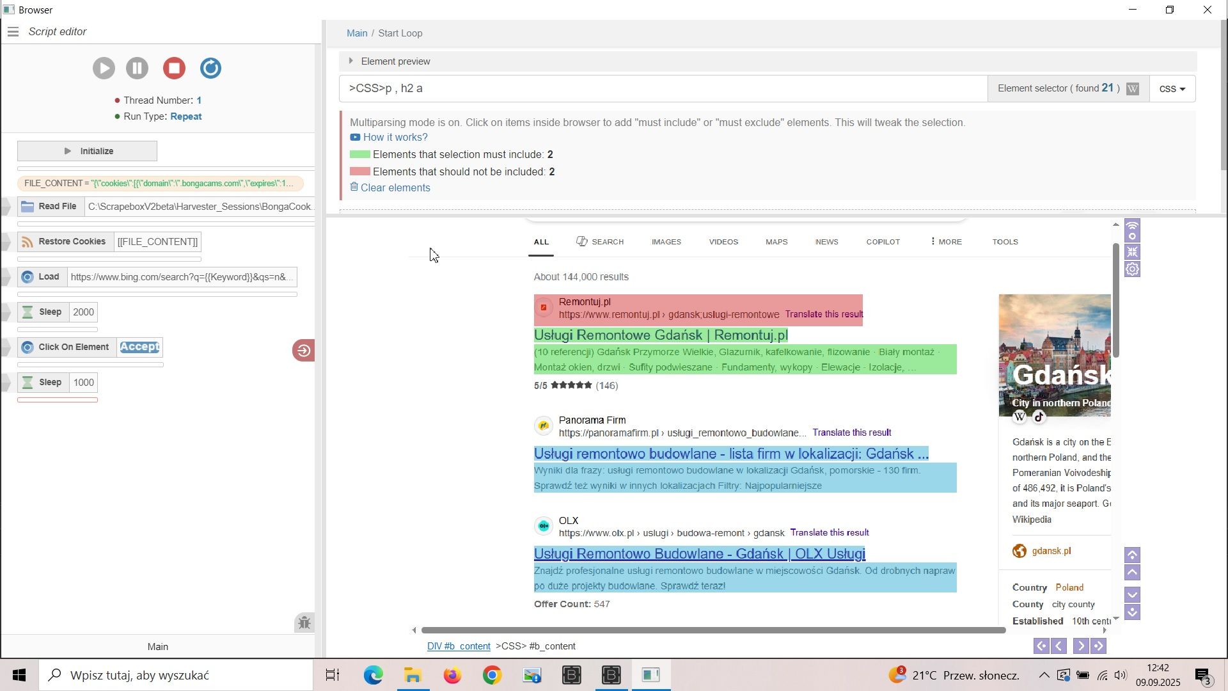Click the blue Restart script icon
1228x691 pixels.
(x=210, y=68)
